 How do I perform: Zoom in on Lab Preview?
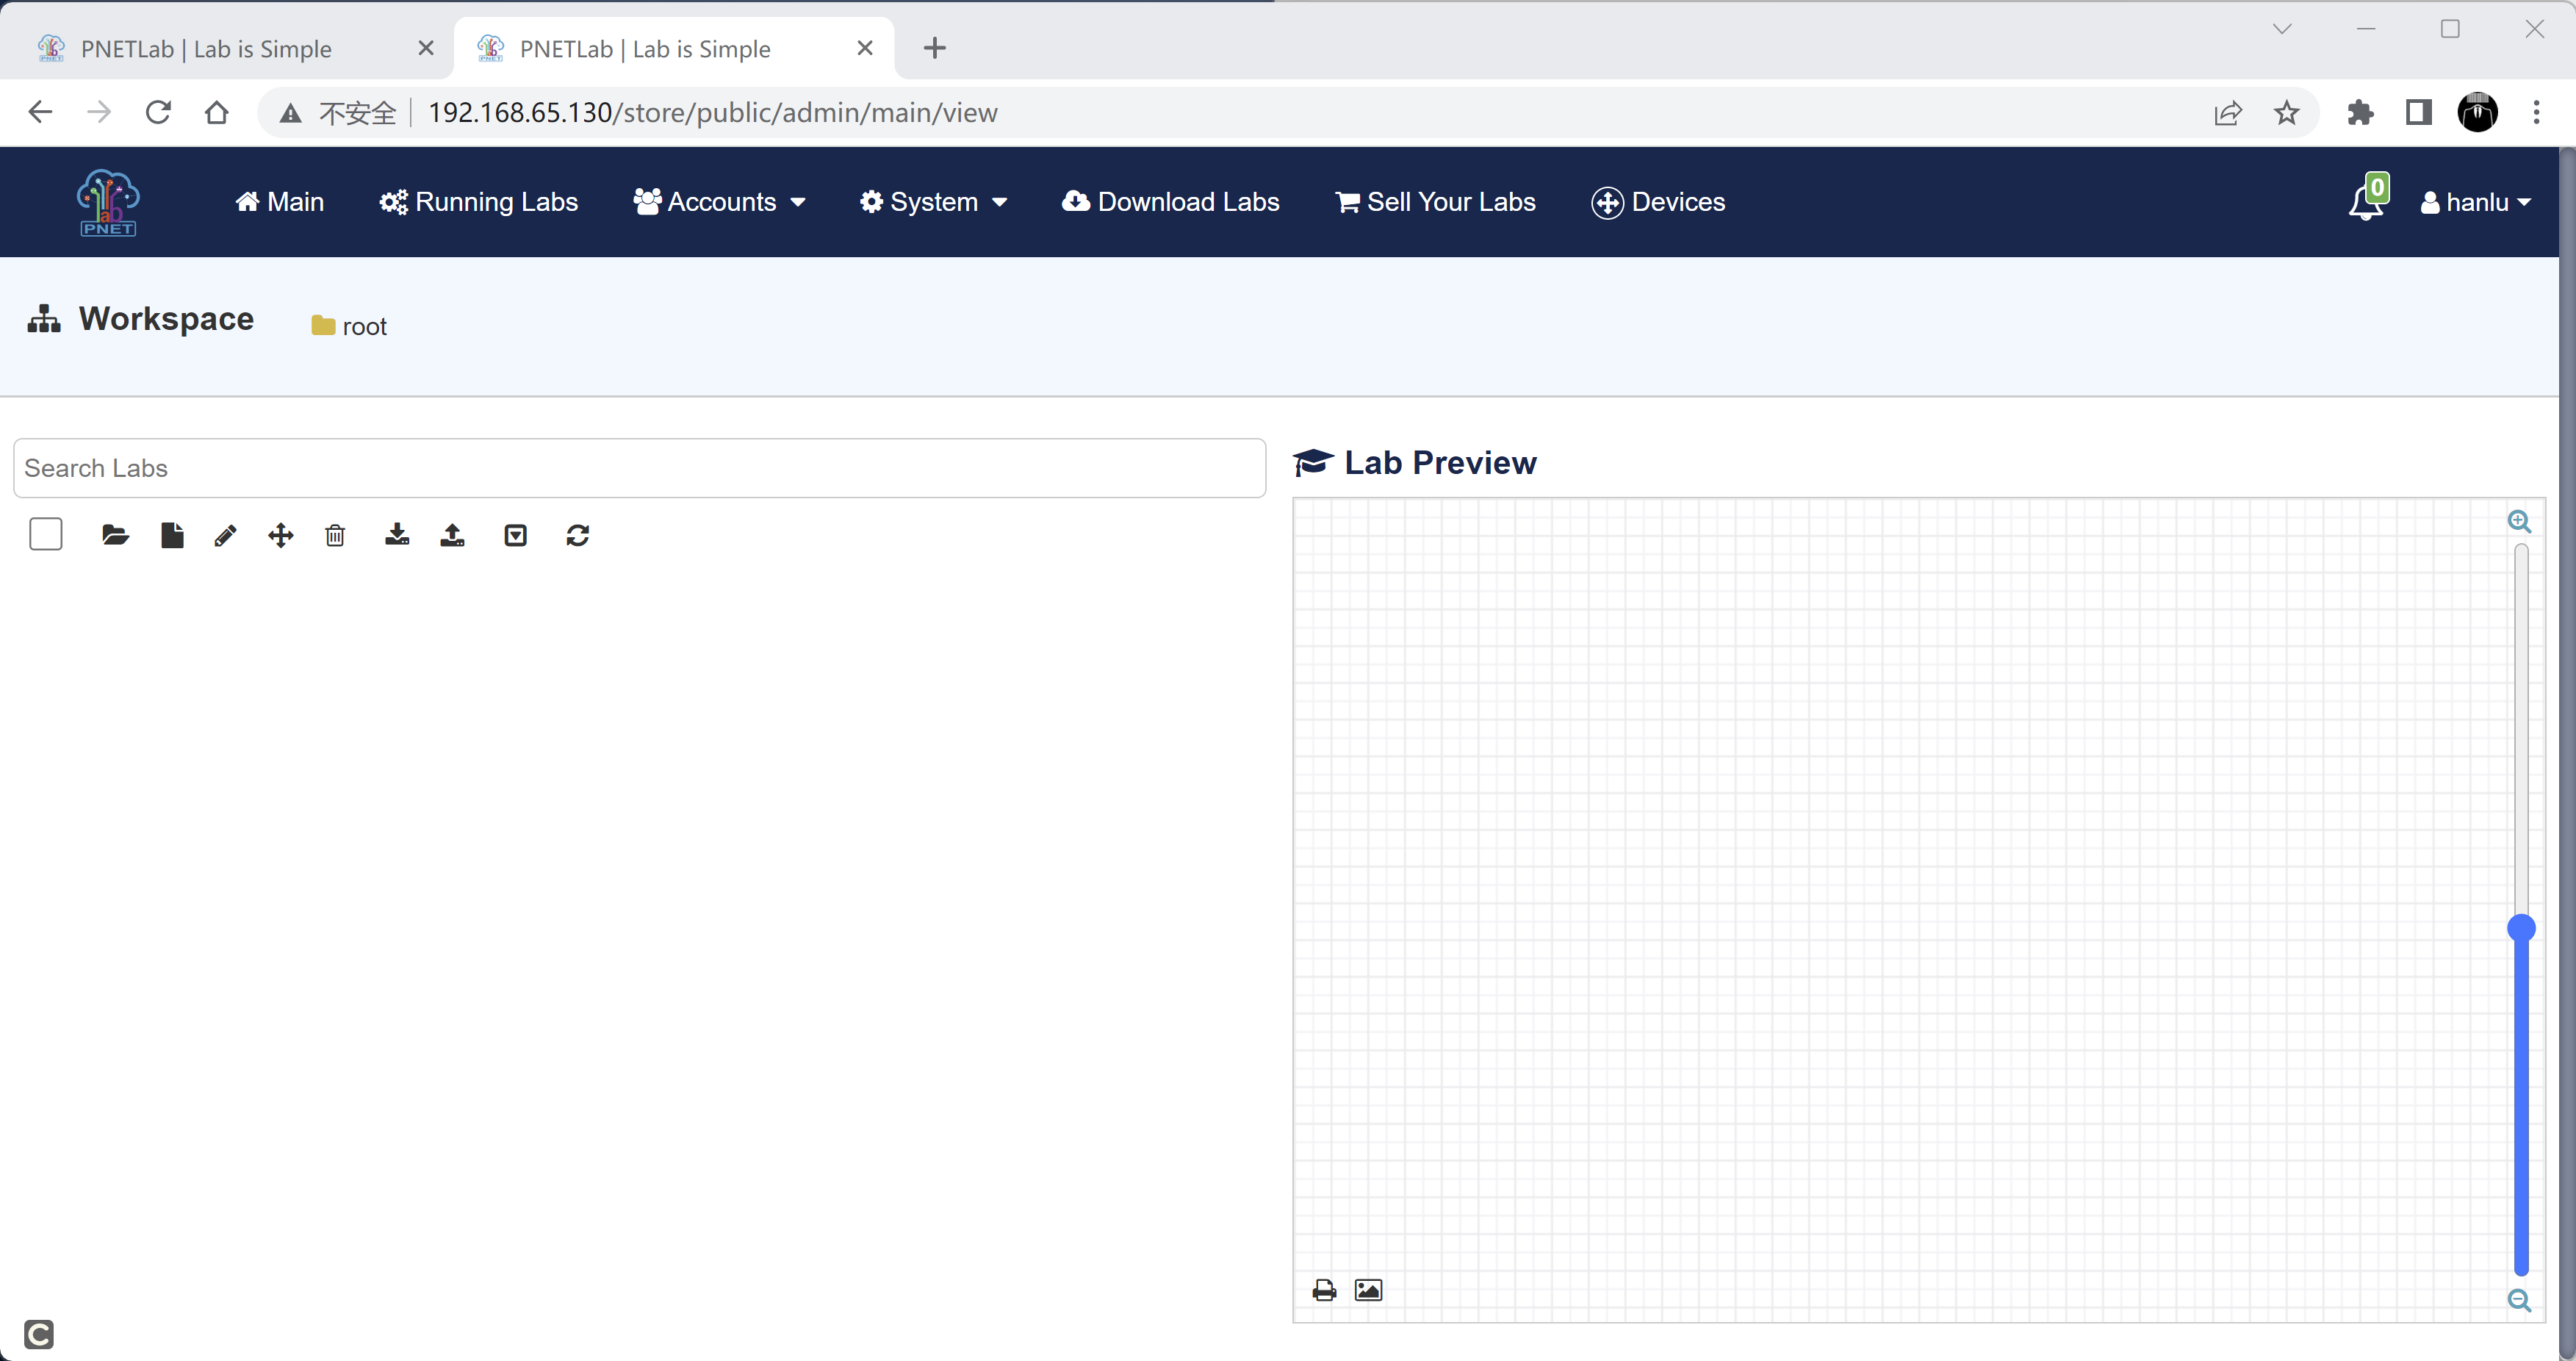(2519, 521)
